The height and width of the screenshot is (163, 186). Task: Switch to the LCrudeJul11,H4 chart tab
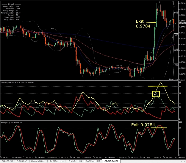pos(75,161)
